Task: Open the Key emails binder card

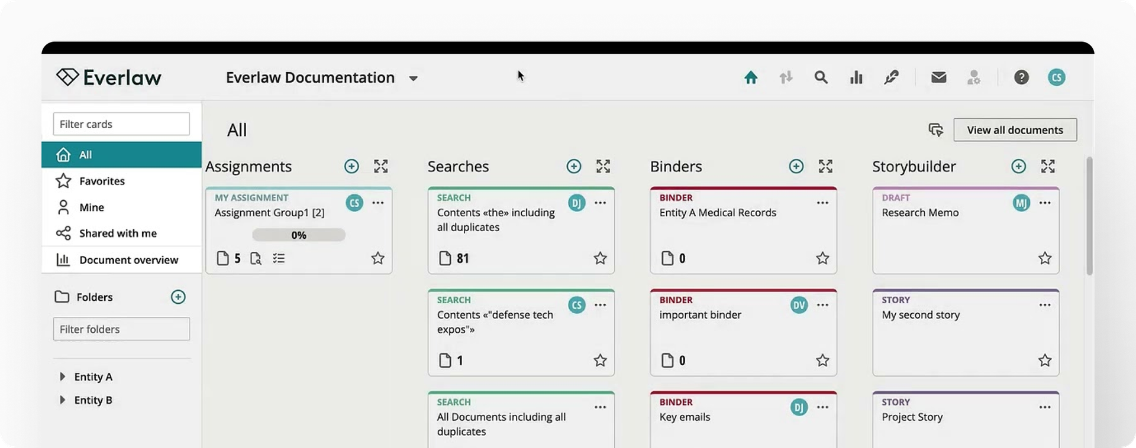Action: pyautogui.click(x=743, y=420)
